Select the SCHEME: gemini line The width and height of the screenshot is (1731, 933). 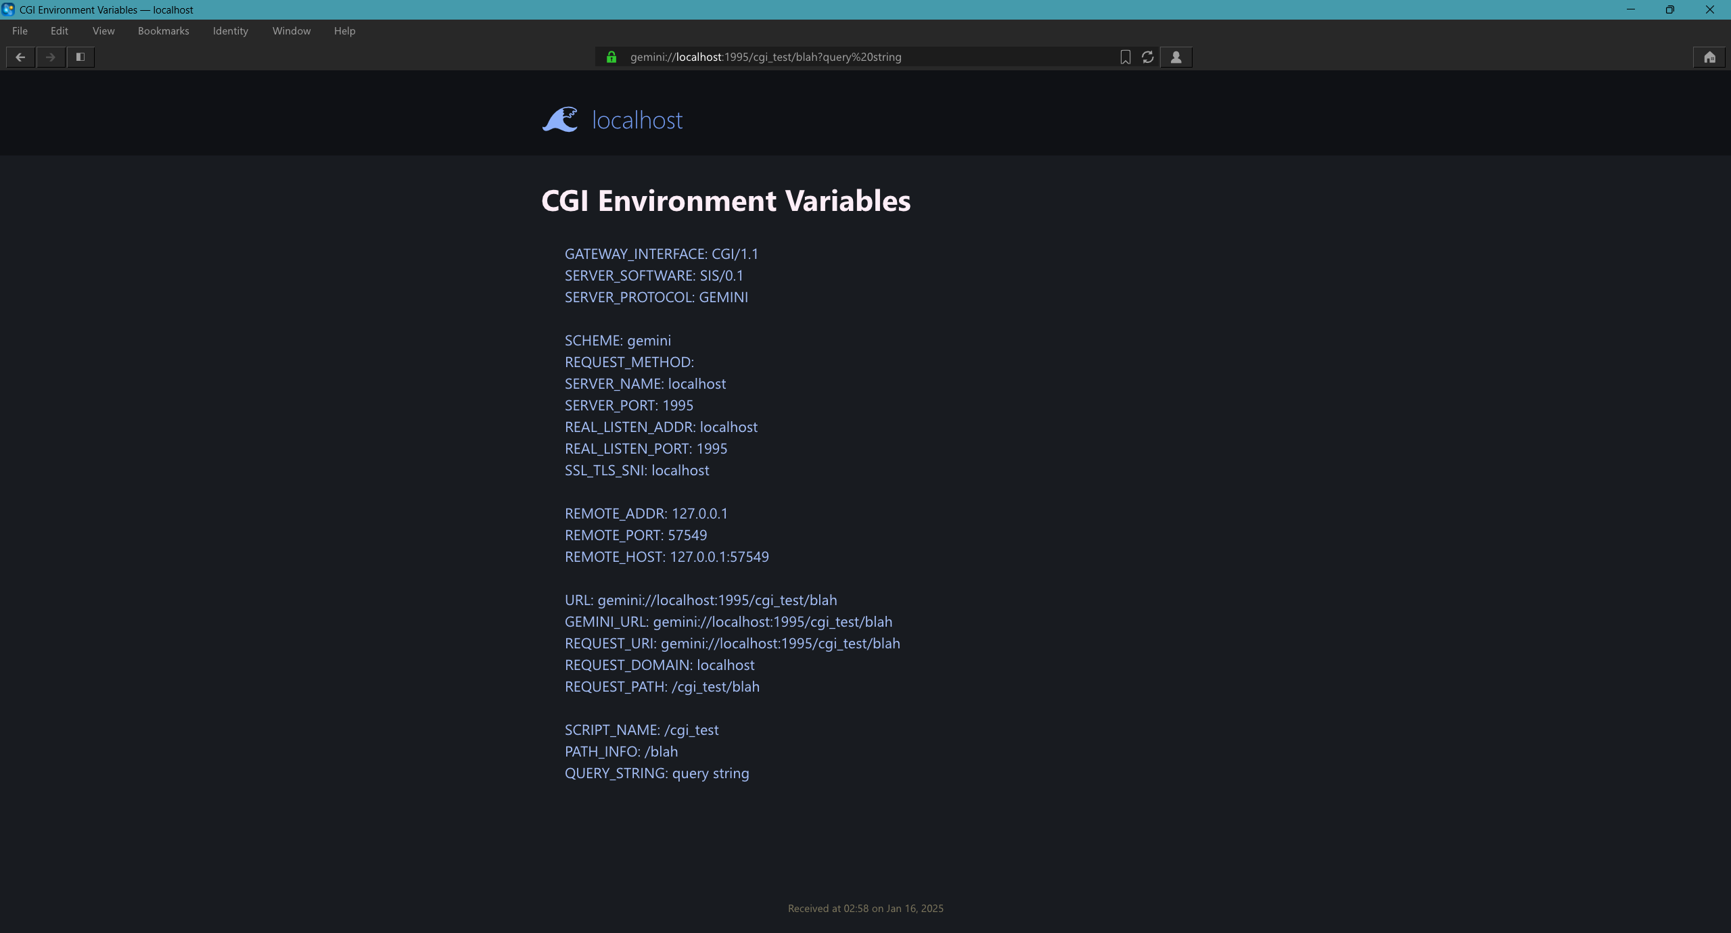tap(618, 341)
